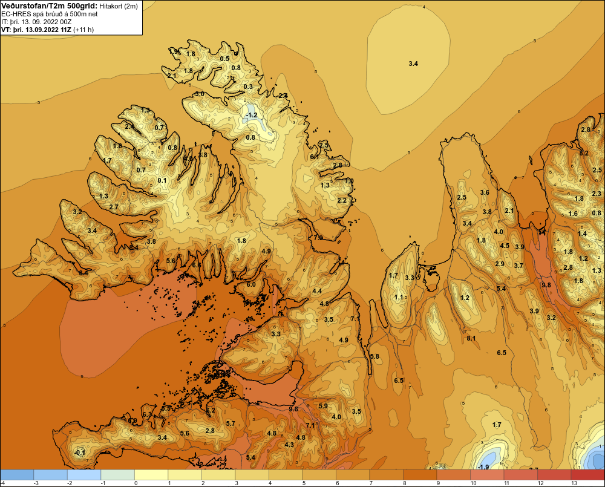Select the legend color band between 1 and 2
The height and width of the screenshot is (487, 605).
185,475
